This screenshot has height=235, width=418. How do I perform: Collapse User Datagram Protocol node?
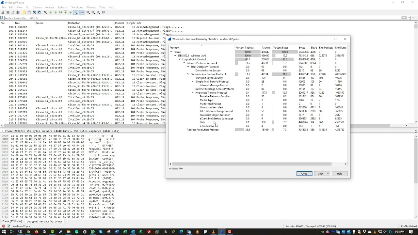click(x=188, y=67)
